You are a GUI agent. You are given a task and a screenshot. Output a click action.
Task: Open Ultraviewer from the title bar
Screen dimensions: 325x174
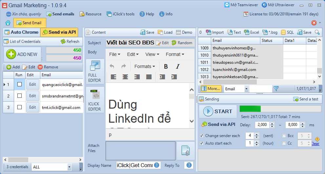coord(278,5)
